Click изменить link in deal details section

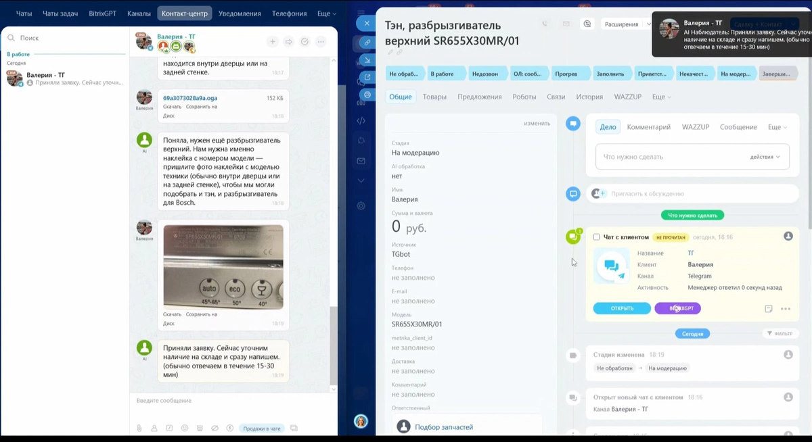tap(537, 124)
